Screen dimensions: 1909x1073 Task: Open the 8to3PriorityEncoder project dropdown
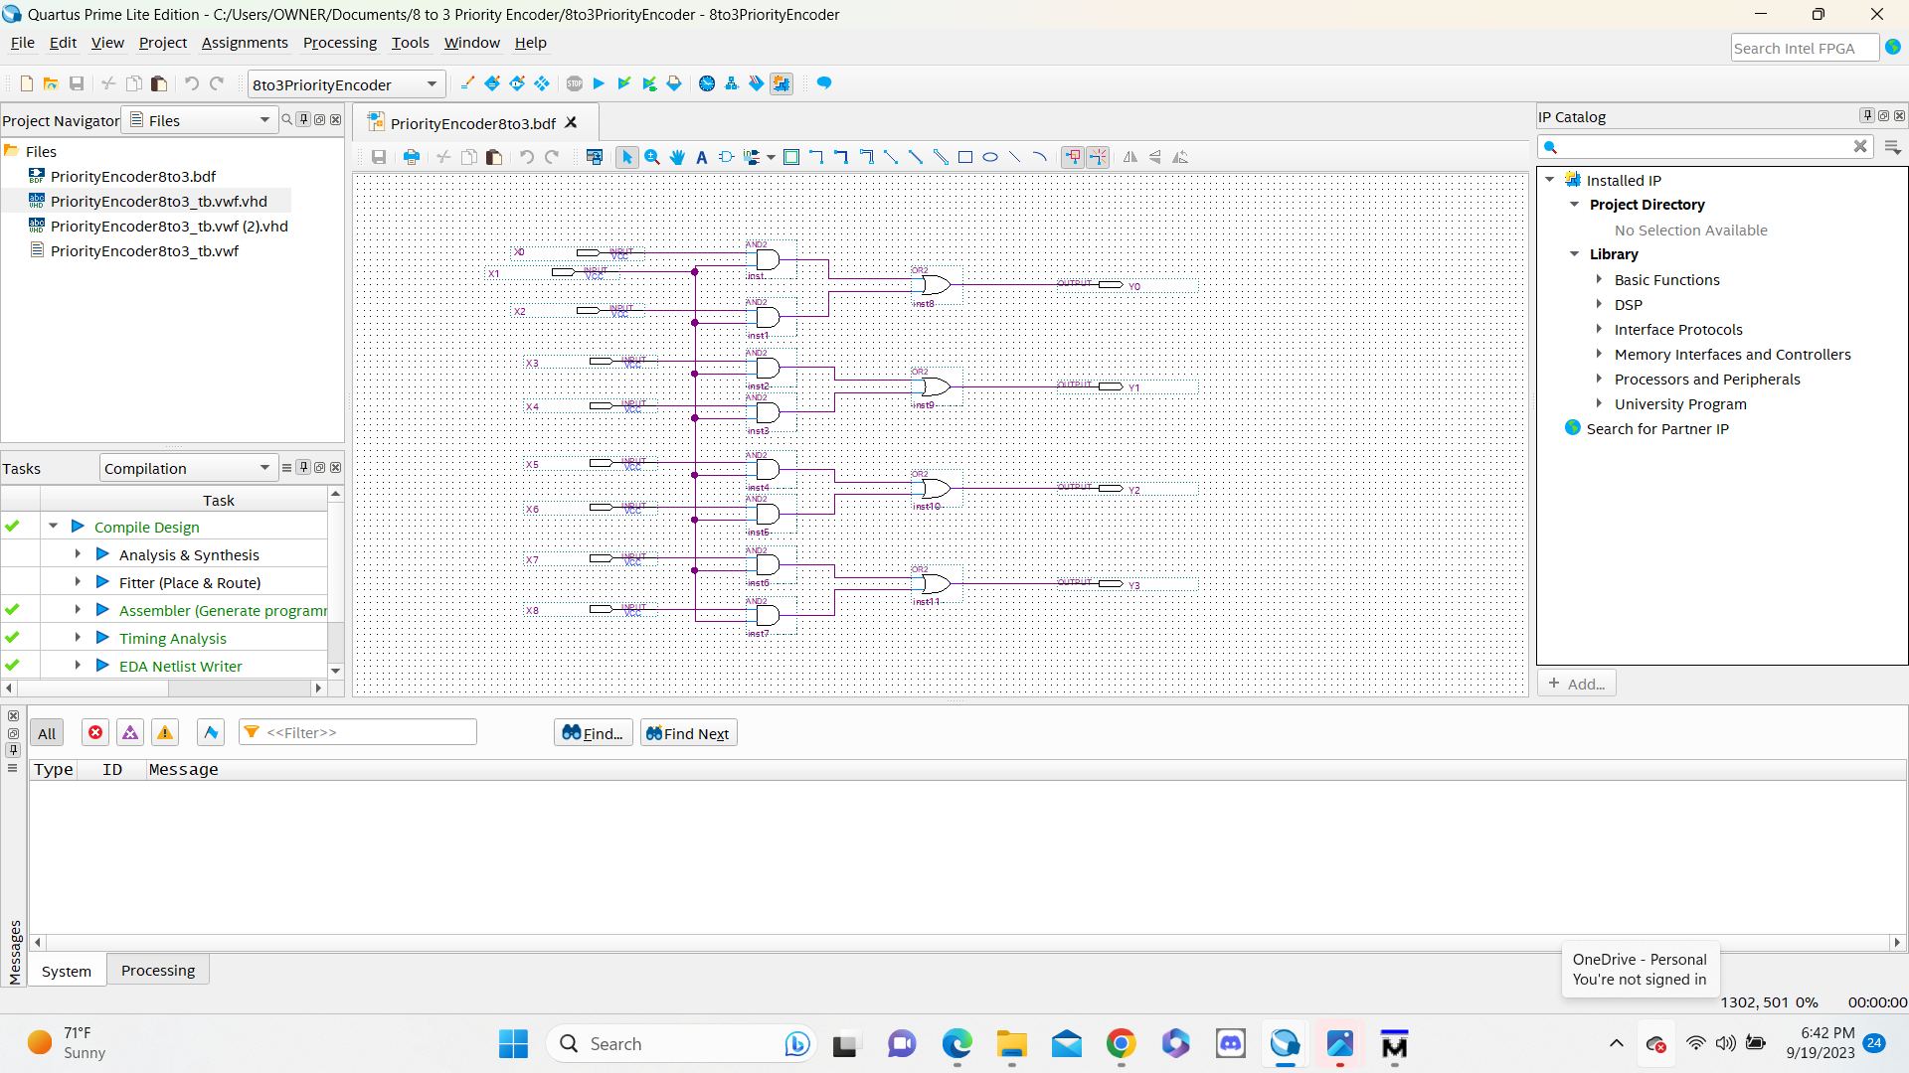432,84
